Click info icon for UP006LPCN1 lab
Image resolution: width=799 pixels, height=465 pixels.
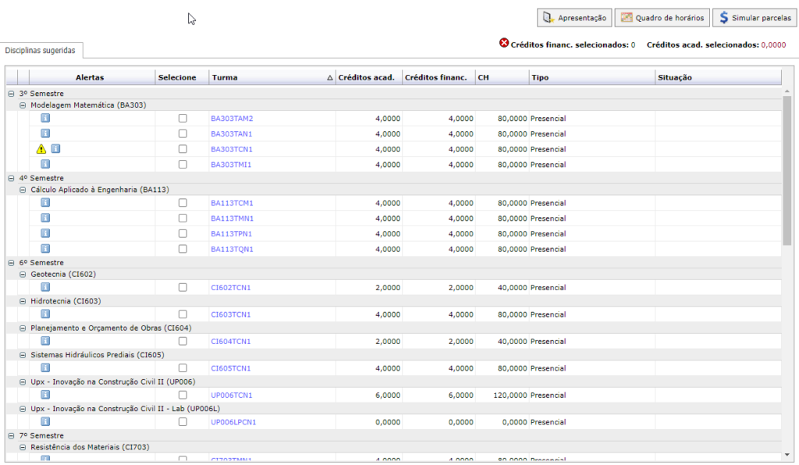[45, 421]
